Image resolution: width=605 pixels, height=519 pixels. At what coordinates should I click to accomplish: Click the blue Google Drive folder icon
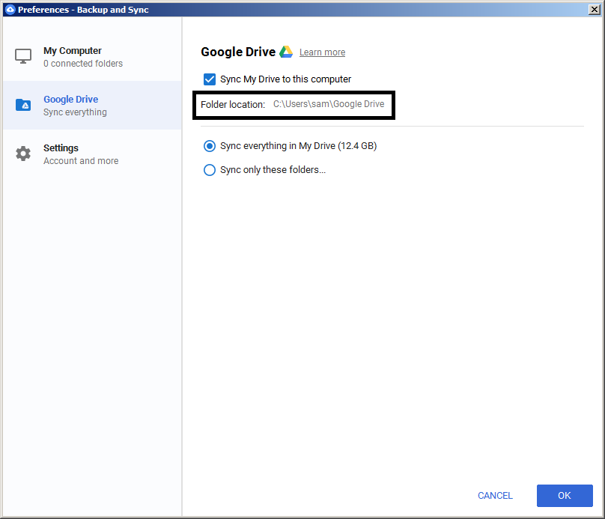coord(23,105)
